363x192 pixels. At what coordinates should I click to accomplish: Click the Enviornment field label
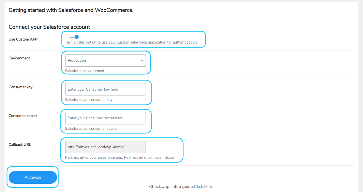pos(19,58)
